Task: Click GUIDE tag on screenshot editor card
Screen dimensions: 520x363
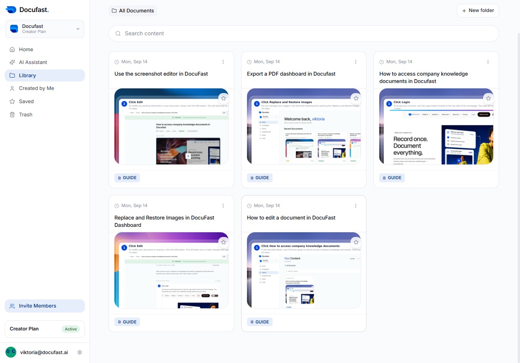Action: tap(127, 178)
